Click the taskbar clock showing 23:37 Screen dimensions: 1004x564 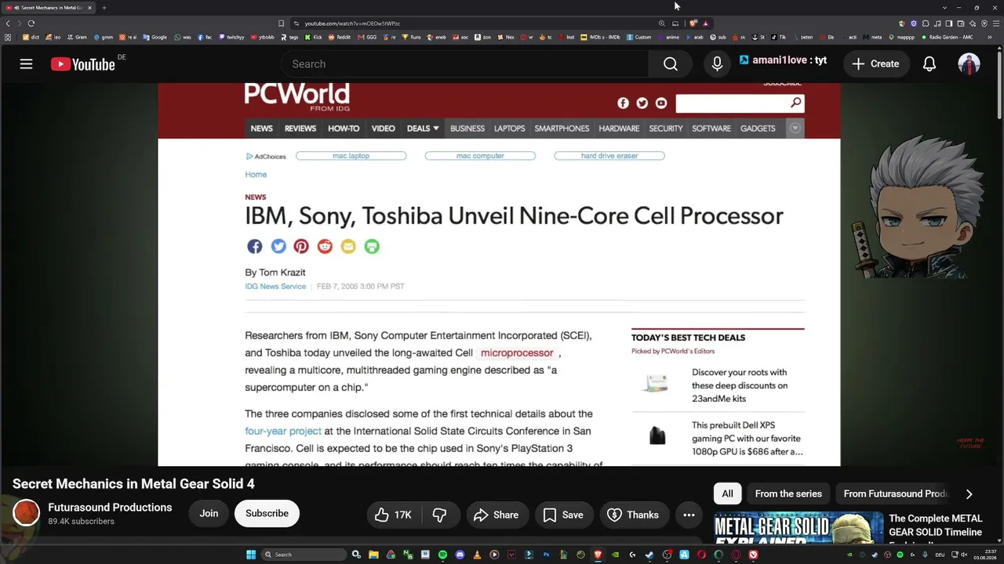987,555
